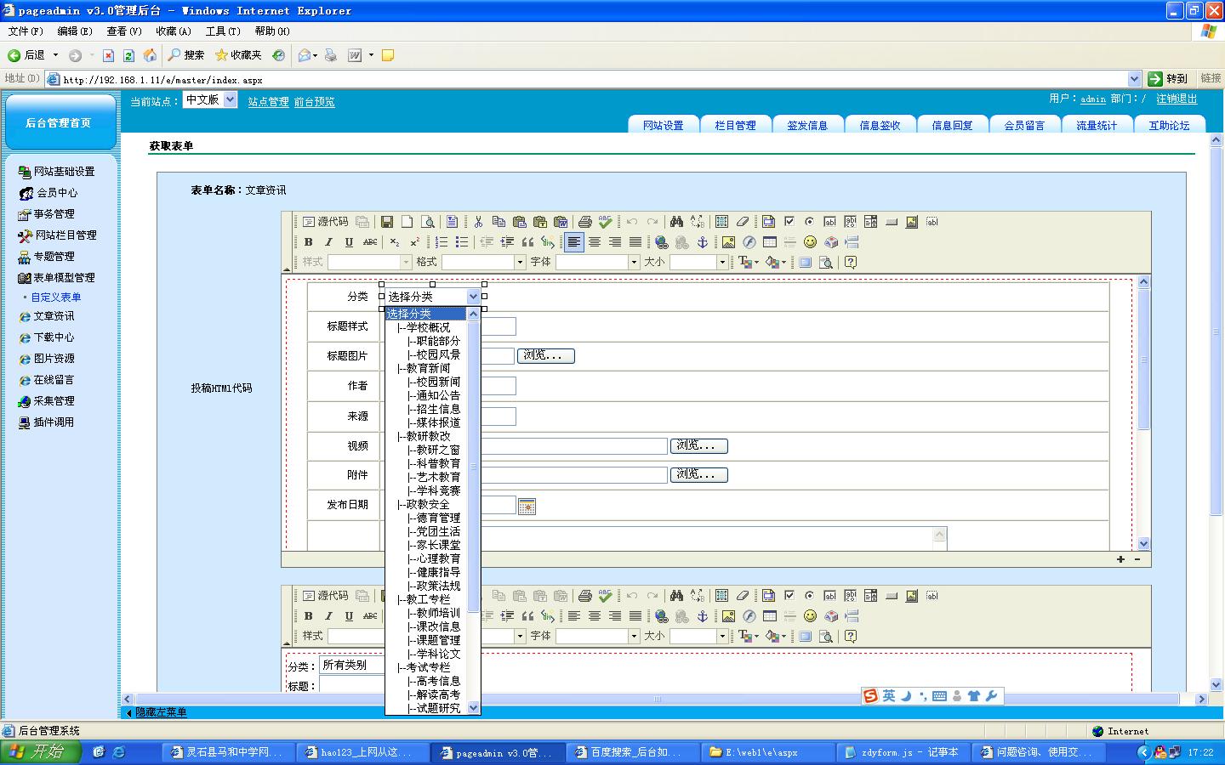The height and width of the screenshot is (765, 1225).
Task: Click floppy disk save icon in top editor
Action: [387, 222]
